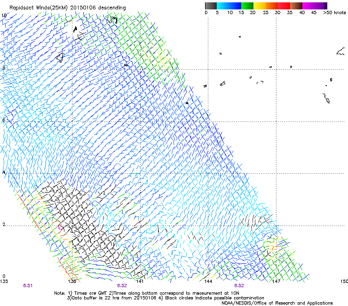The width and height of the screenshot is (348, 306).
Task: Click the '135' longitude axis label
Action: point(4,282)
